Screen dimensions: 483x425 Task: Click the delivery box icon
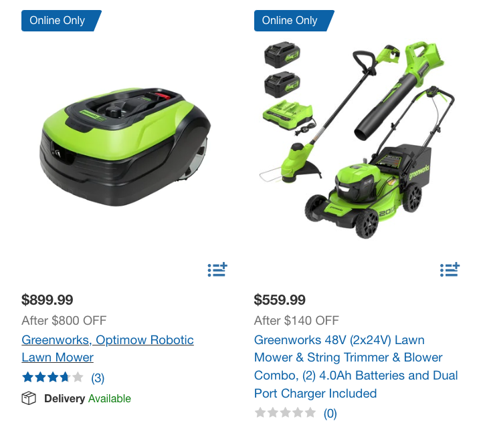pyautogui.click(x=29, y=398)
